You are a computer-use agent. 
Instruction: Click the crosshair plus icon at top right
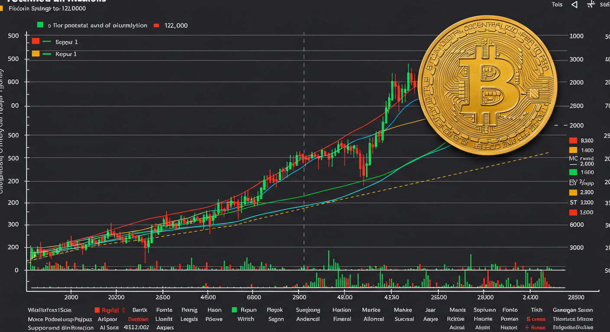click(591, 4)
